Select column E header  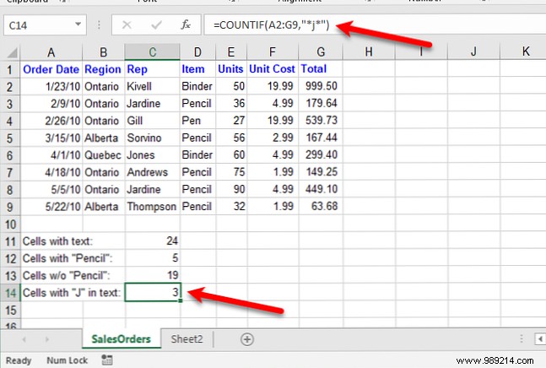(x=231, y=52)
